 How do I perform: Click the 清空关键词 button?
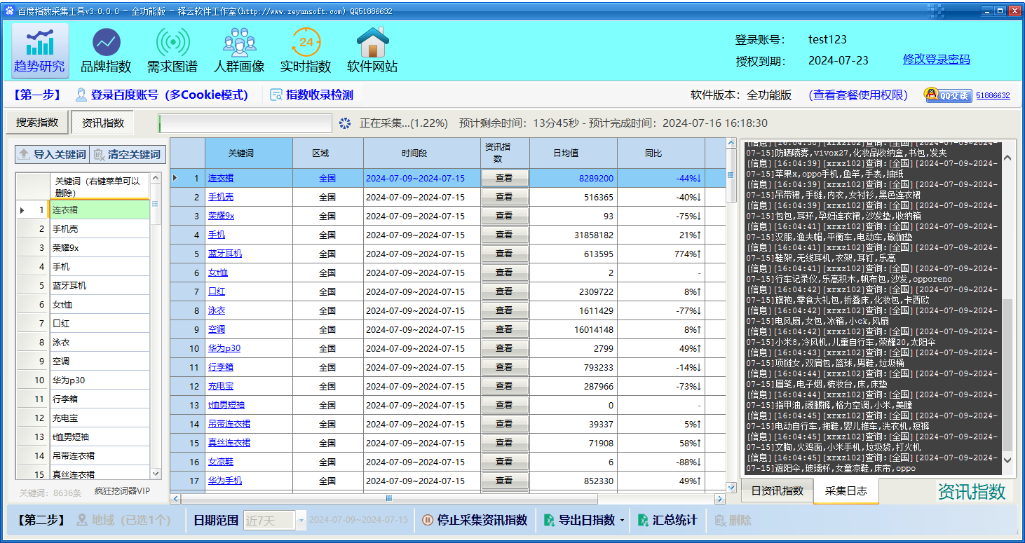pos(127,154)
